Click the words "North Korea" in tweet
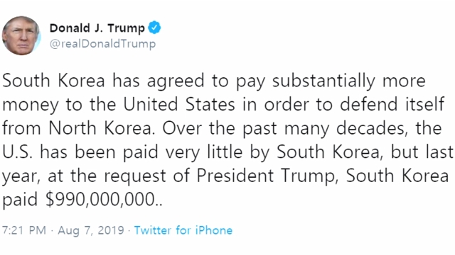The width and height of the screenshot is (455, 255). (100, 127)
